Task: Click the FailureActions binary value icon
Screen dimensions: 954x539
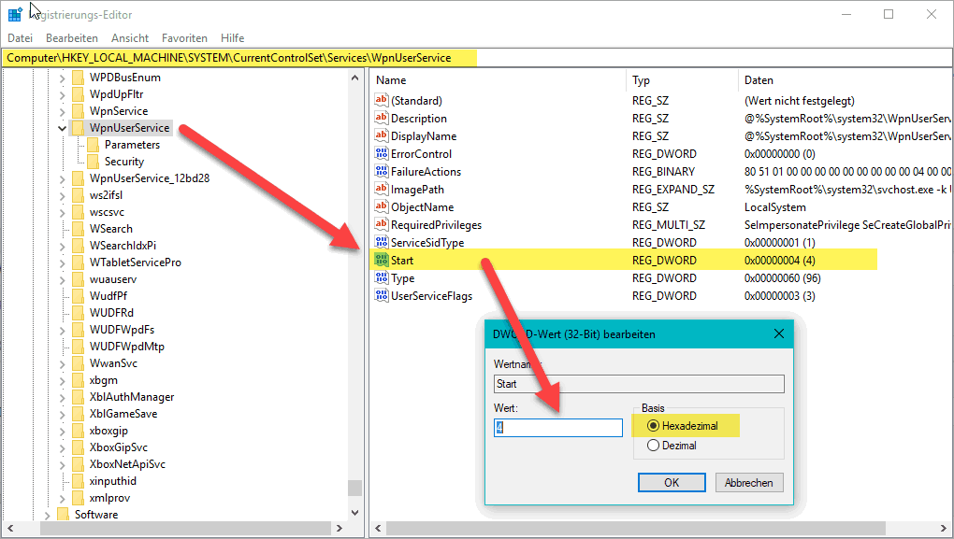Action: click(381, 172)
